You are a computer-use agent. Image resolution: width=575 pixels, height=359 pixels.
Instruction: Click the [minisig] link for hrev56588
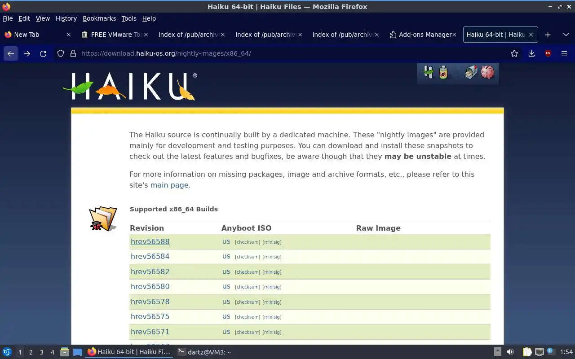coord(272,242)
